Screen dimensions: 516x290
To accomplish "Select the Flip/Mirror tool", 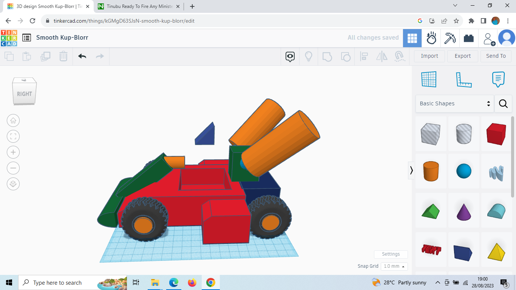I will point(382,56).
